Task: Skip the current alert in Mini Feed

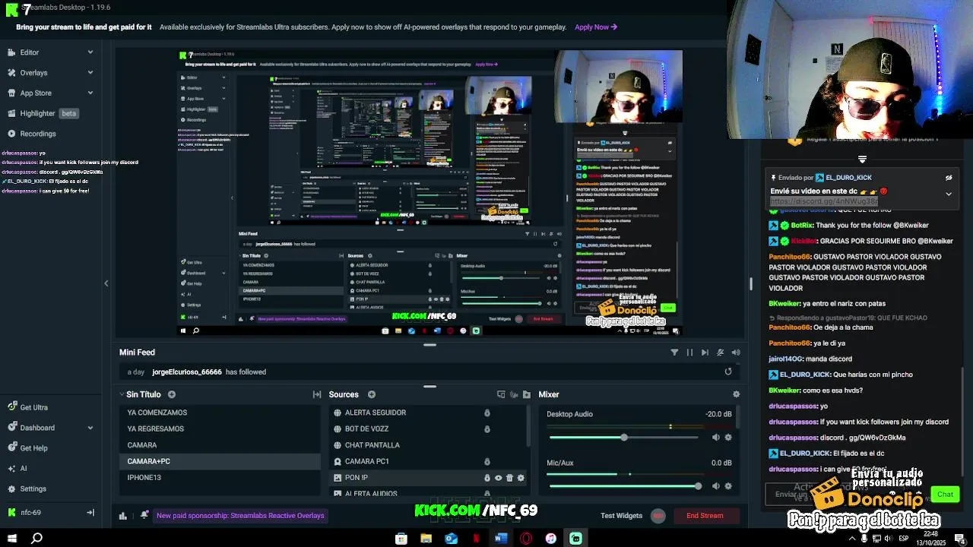Action: click(705, 353)
